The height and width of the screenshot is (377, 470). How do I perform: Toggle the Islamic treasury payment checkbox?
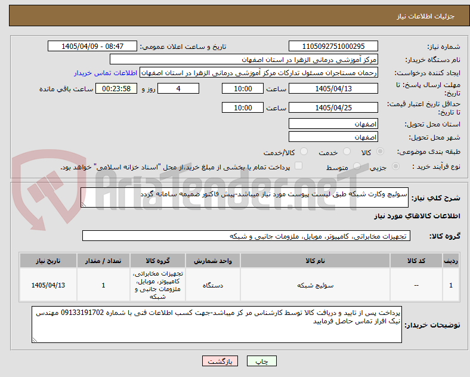298,166
